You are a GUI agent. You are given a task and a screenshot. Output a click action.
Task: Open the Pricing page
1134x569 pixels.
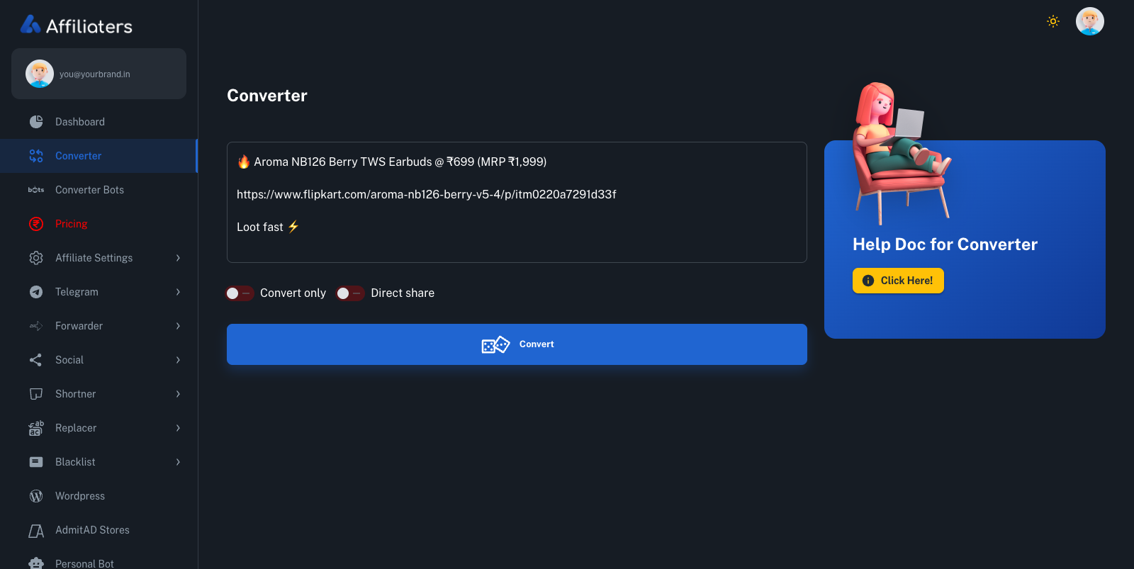pyautogui.click(x=99, y=224)
